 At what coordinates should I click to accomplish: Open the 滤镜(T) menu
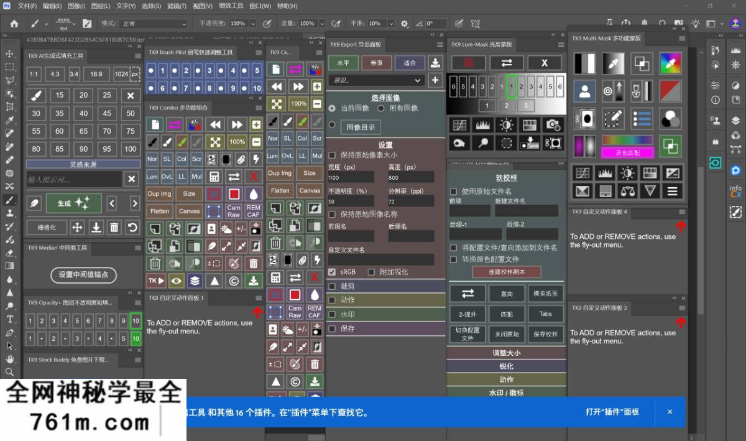[177, 6]
